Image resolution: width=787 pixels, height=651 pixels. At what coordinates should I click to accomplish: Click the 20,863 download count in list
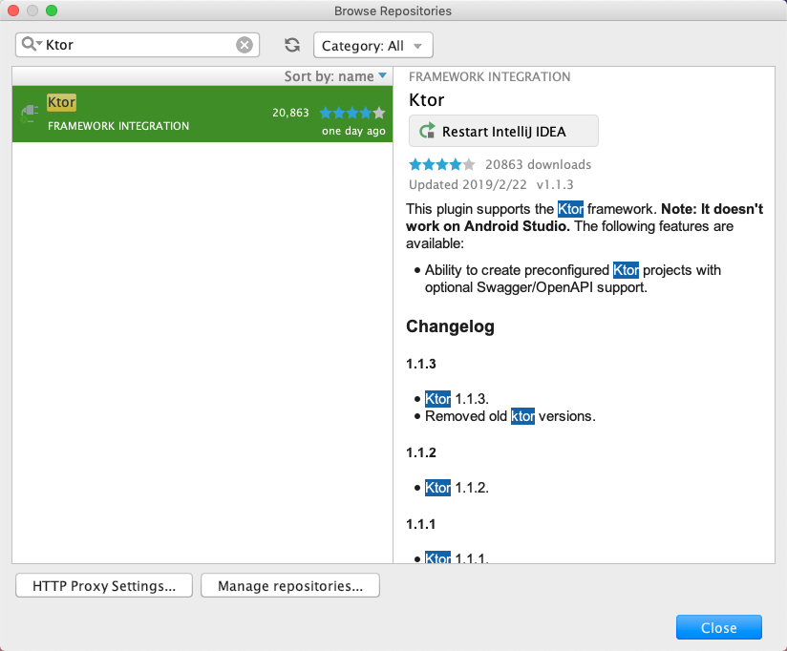(x=290, y=113)
